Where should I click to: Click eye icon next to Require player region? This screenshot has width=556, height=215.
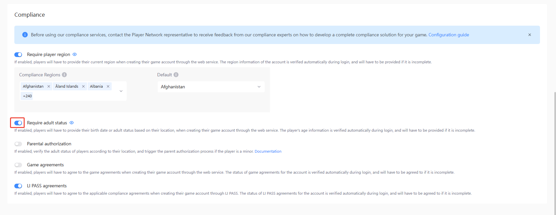[75, 54]
